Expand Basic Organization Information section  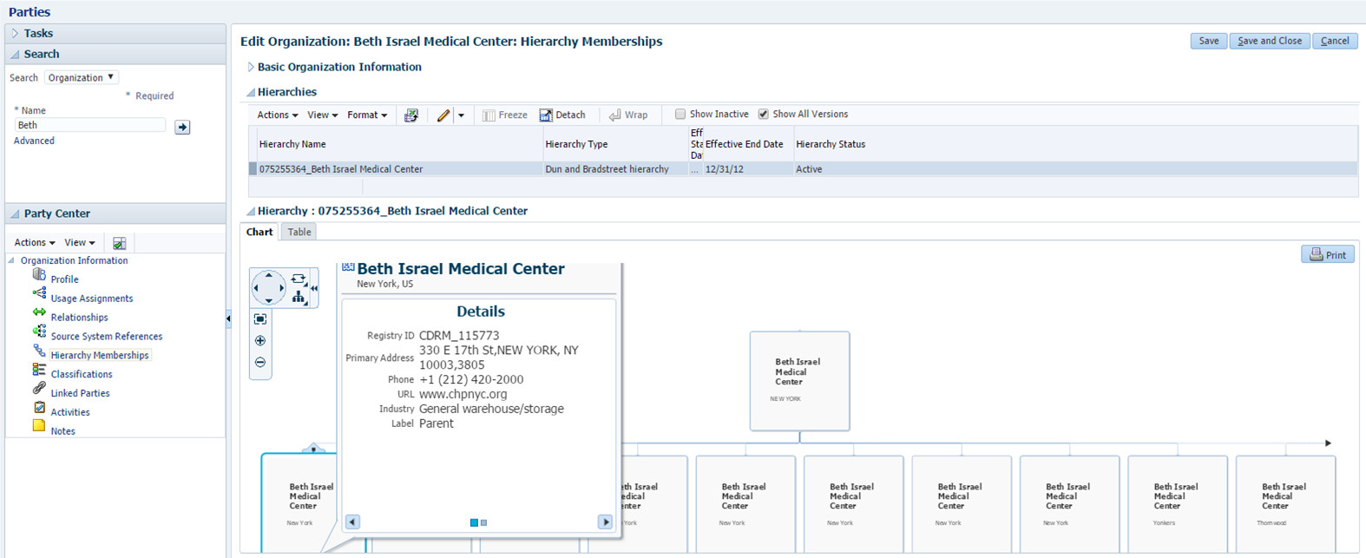point(251,67)
